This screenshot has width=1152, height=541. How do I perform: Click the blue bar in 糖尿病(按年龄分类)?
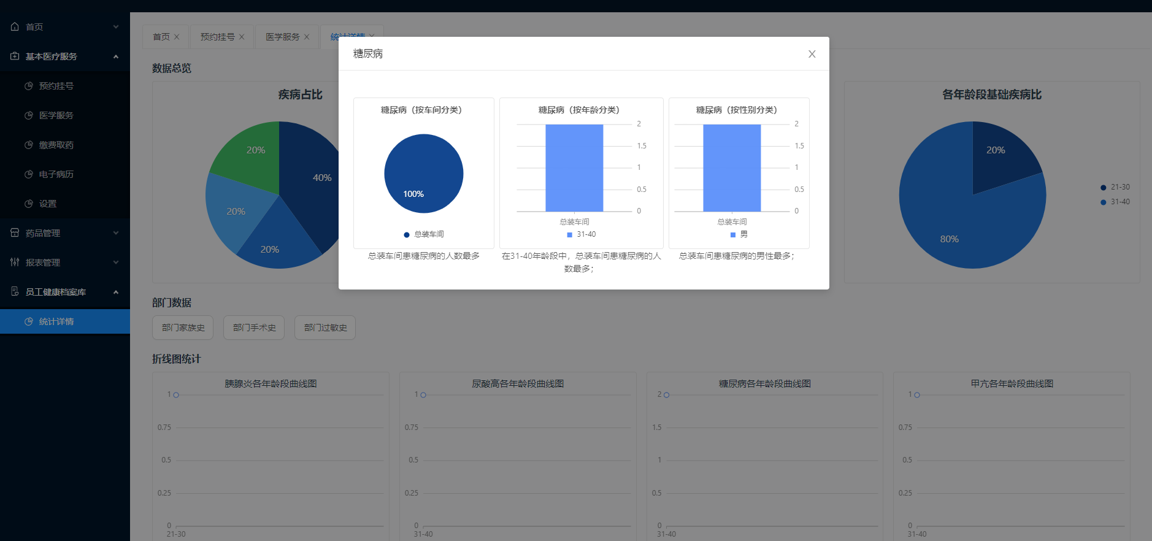[x=574, y=168]
